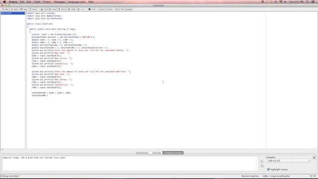Click the Bracket matches status bar text
This screenshot has height=179, width=318.
pos(265,176)
